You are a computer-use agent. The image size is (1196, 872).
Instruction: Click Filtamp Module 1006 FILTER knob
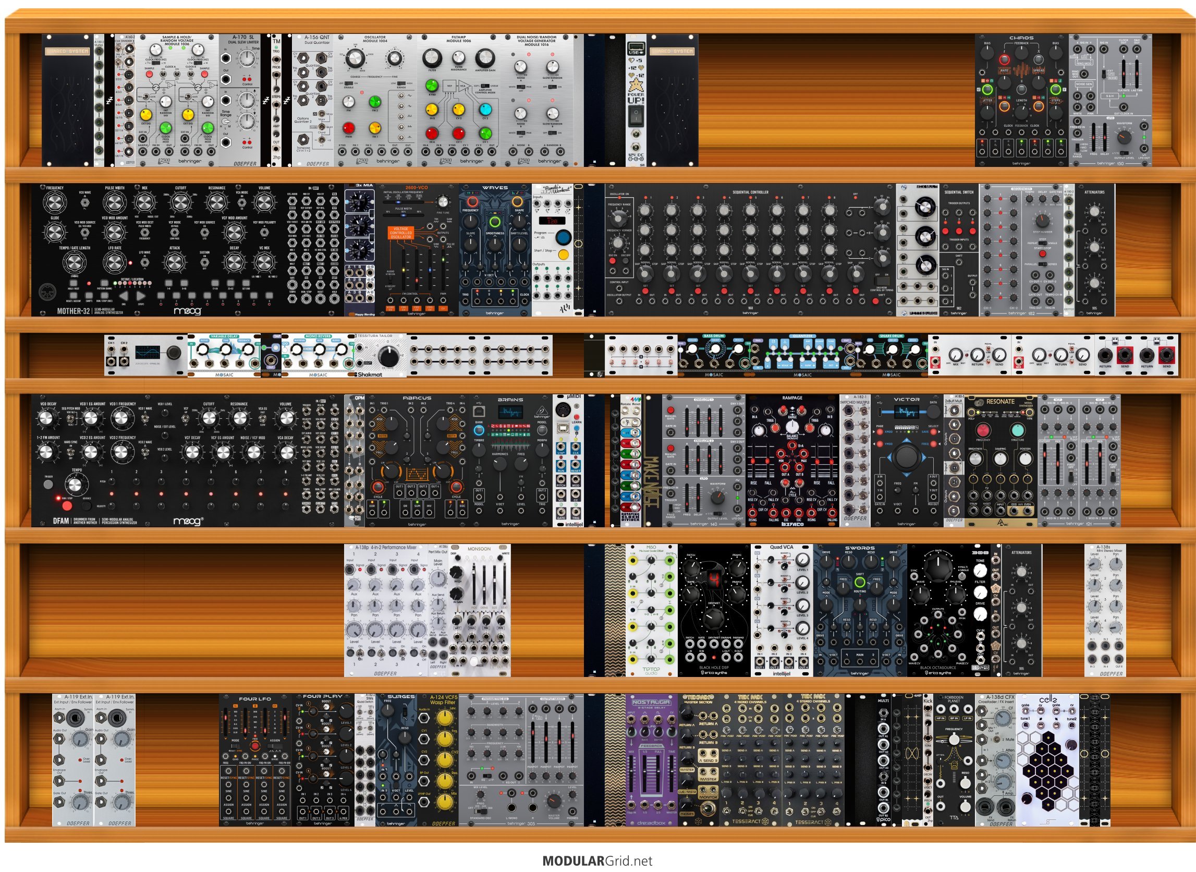click(x=432, y=57)
